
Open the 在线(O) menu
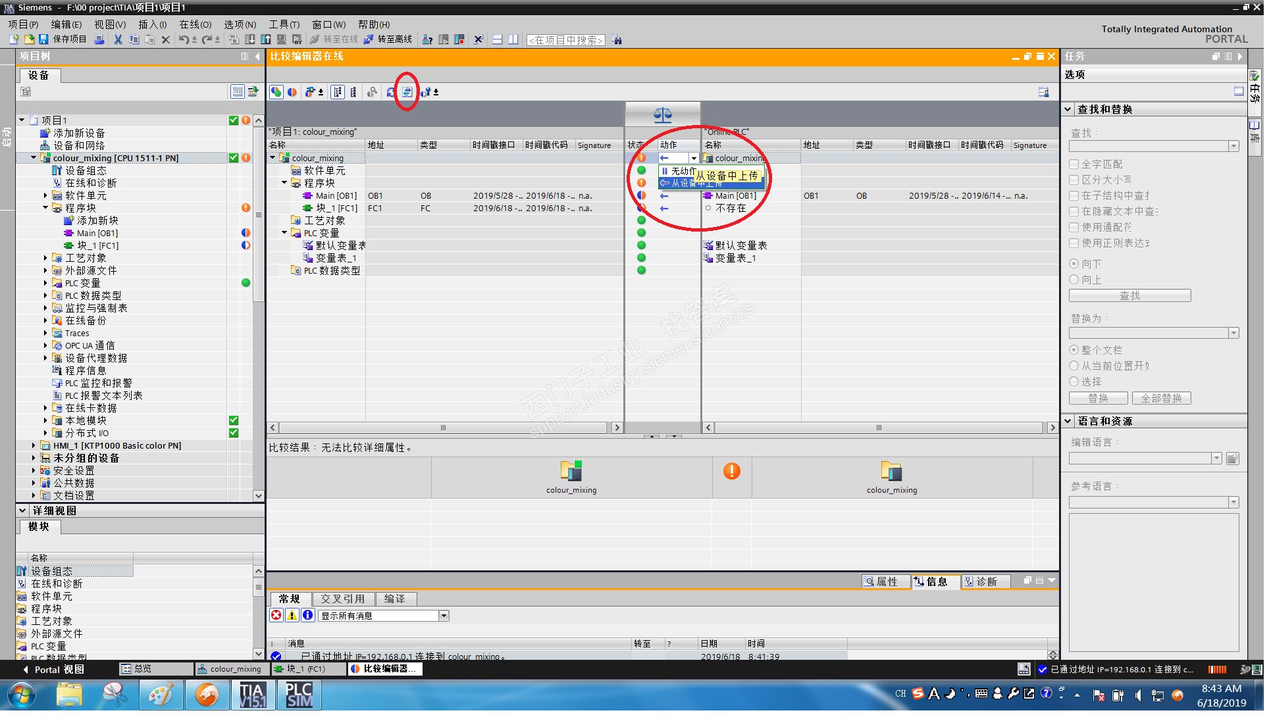pos(195,24)
